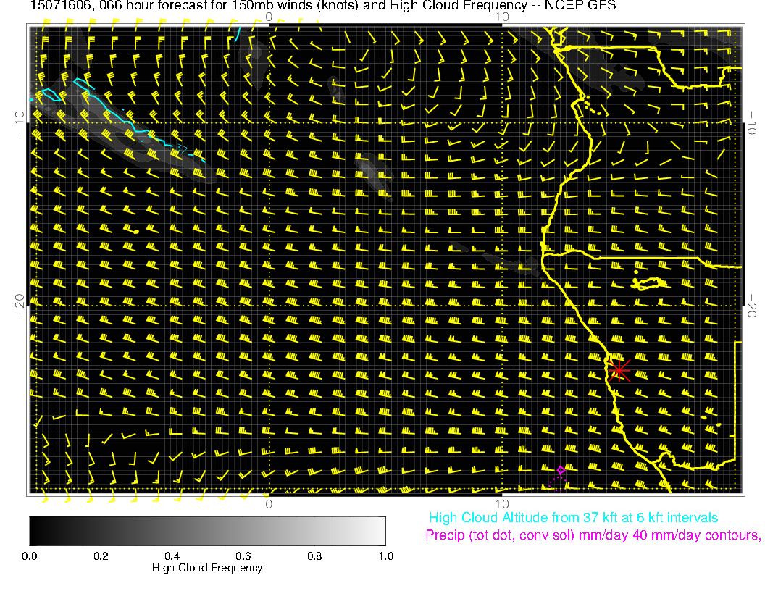Click the magenta dotted precipitation contour
The width and height of the screenshot is (765, 591).
click(x=556, y=482)
